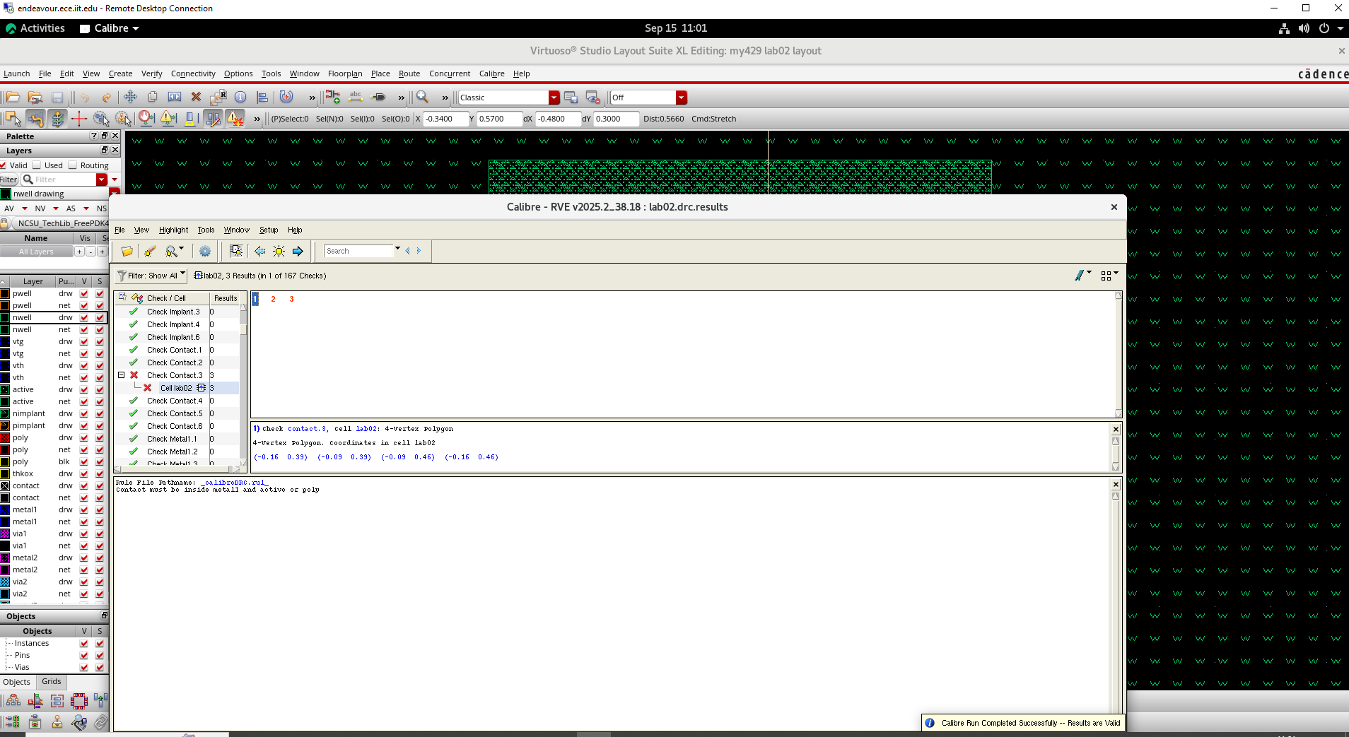Expand the AV dropdown arrow

coord(25,208)
